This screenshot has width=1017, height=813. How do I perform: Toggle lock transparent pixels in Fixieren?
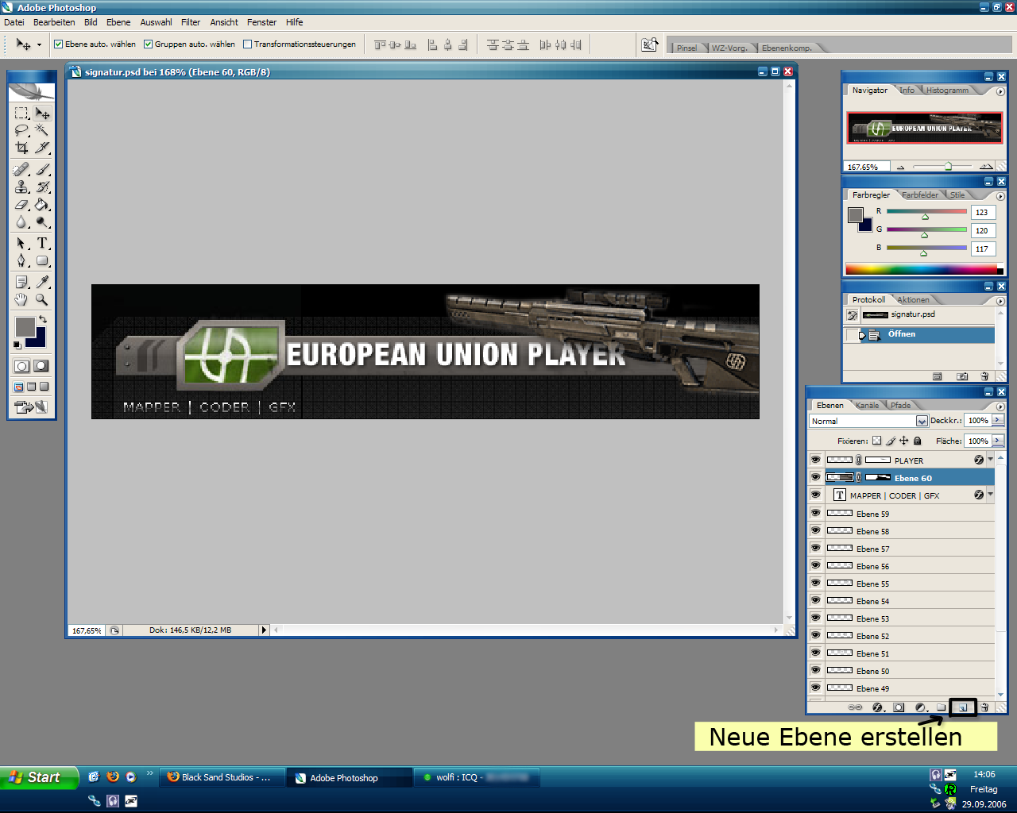(876, 441)
